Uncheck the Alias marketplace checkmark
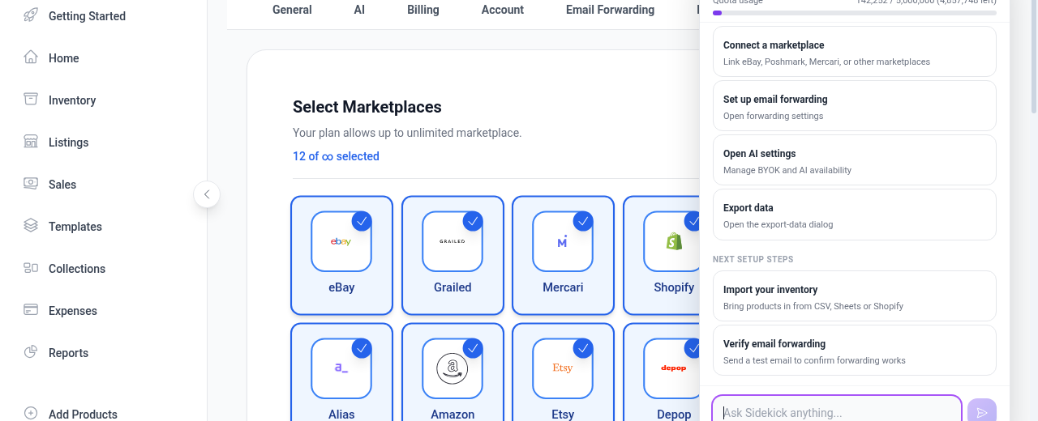The image size is (1038, 421). (x=362, y=348)
